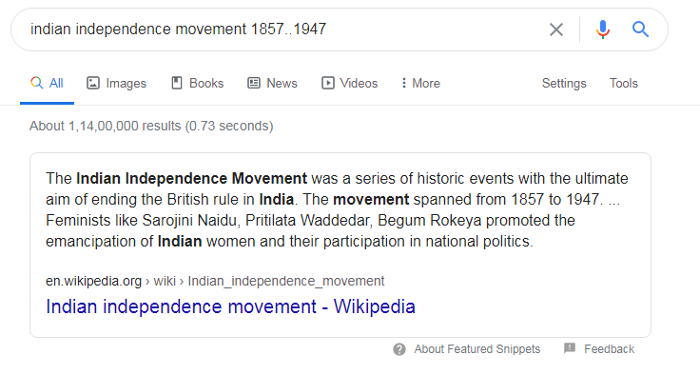This screenshot has width=700, height=375.
Task: Switch to the Images tab
Action: [116, 83]
